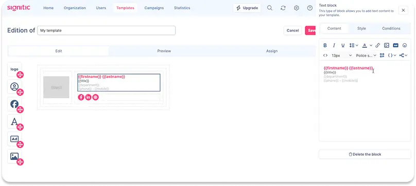The width and height of the screenshot is (416, 186).
Task: Switch to the Edit view tab
Action: [x=59, y=51]
